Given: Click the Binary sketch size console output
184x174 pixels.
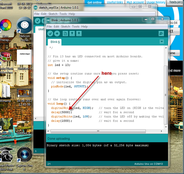Looking at the screenshot, I should tap(98, 145).
